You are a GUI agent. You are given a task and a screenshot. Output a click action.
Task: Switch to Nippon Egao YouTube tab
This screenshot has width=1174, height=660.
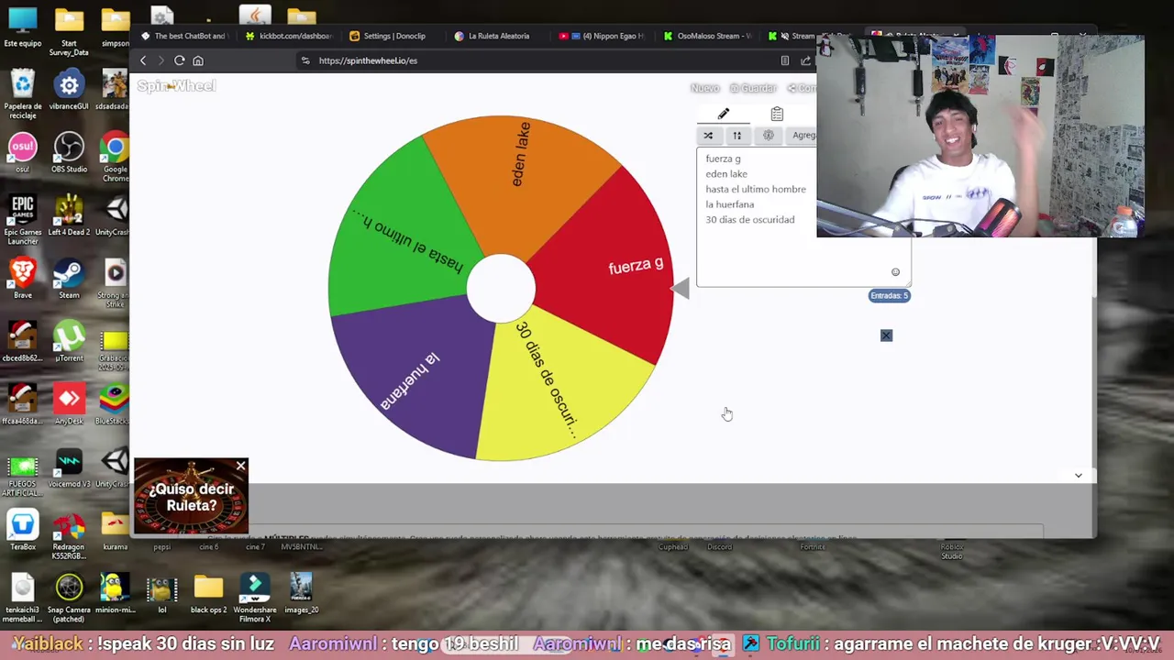(x=603, y=36)
